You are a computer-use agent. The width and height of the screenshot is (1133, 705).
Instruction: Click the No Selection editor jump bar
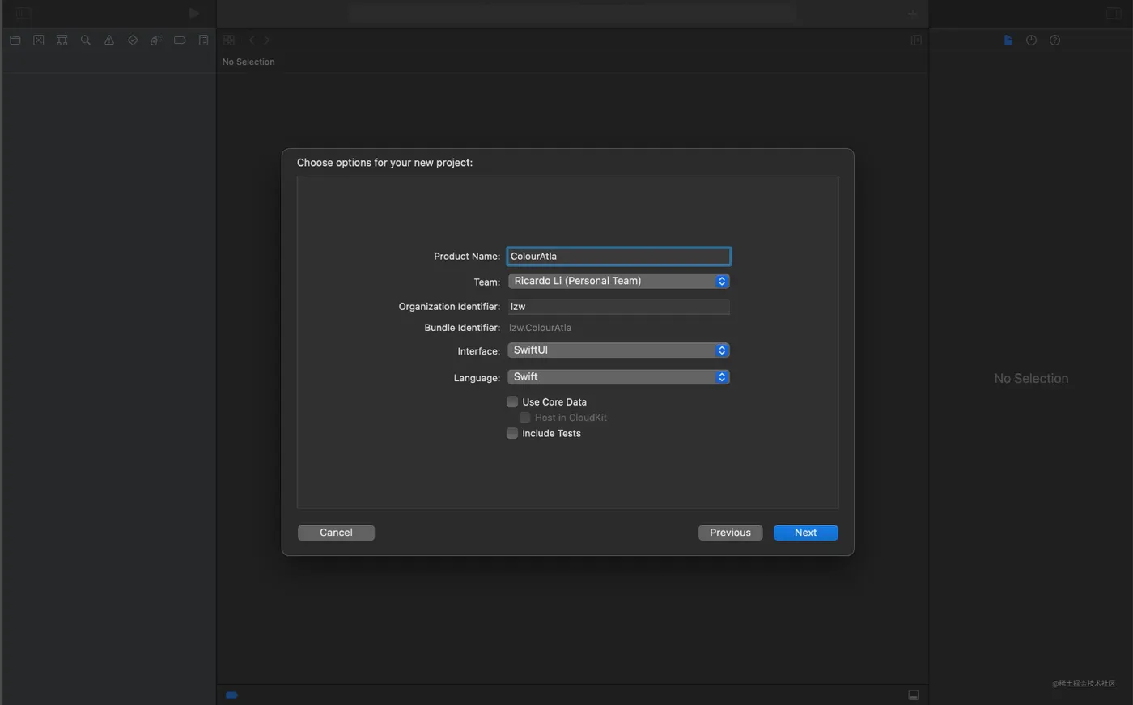[x=248, y=62]
